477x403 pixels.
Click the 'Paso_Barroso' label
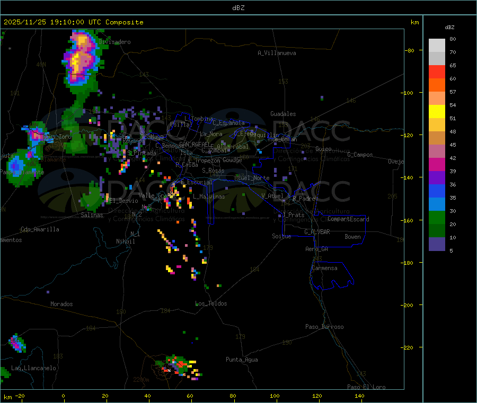click(x=324, y=327)
